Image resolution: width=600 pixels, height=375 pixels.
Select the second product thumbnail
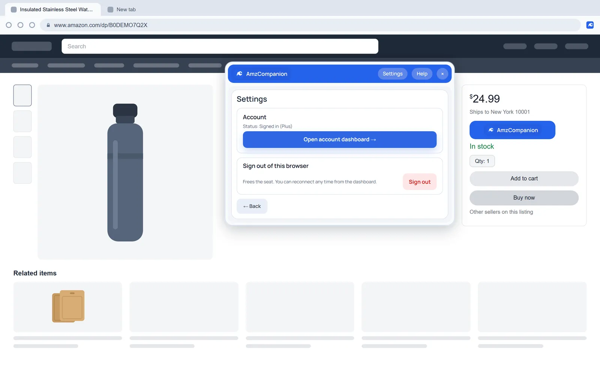pos(22,121)
